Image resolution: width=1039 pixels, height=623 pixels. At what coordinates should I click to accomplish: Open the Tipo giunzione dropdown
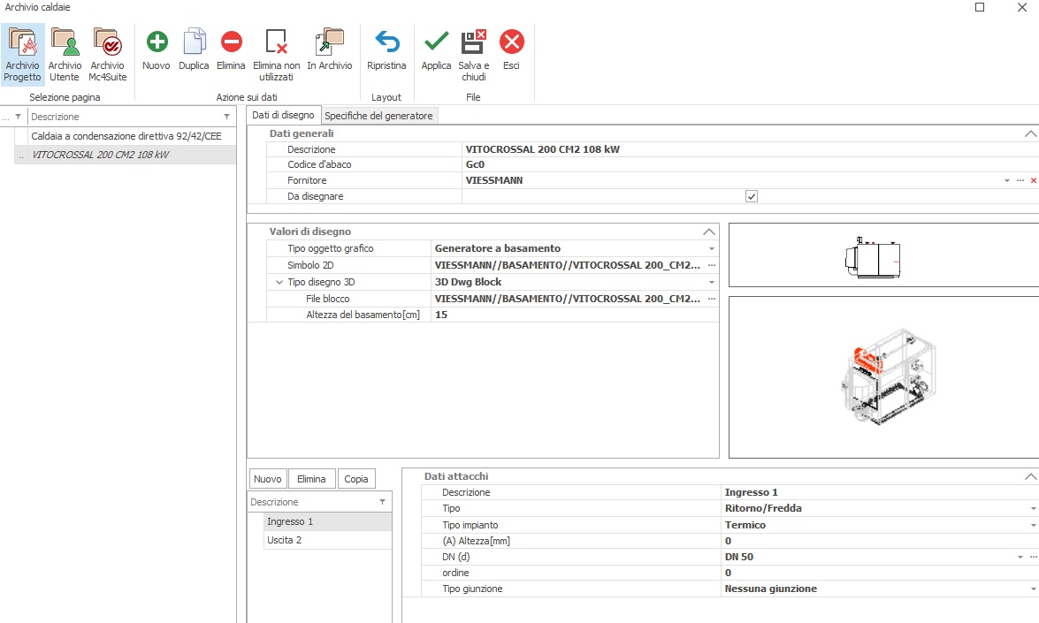(x=1032, y=589)
